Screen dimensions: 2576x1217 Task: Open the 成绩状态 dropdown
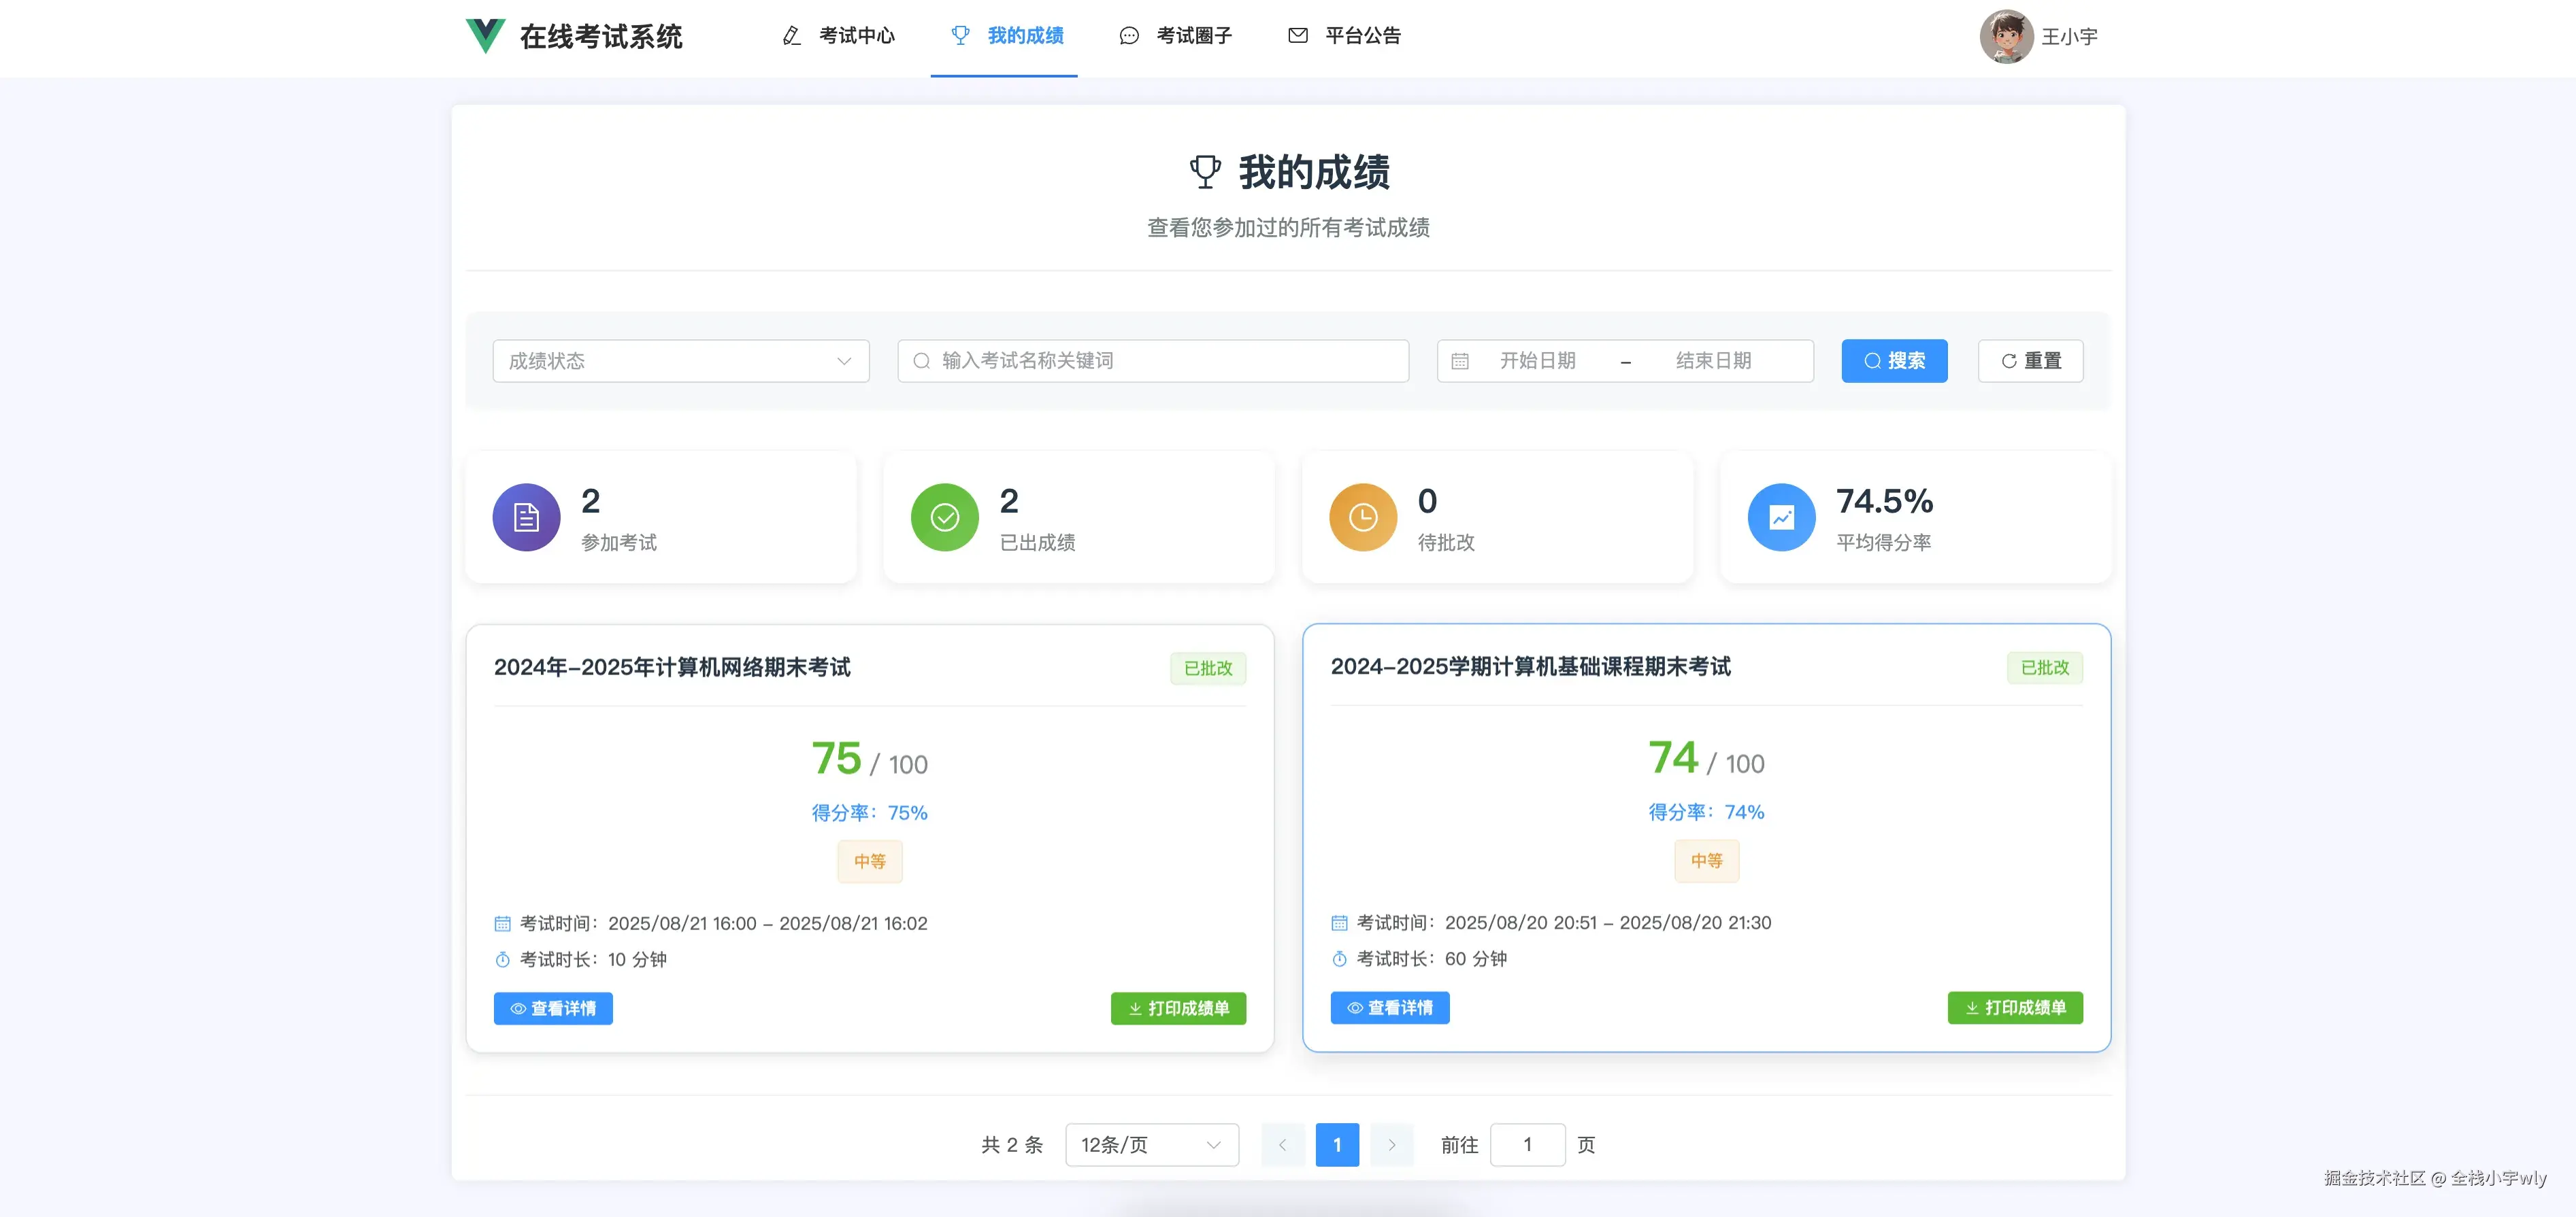point(680,362)
